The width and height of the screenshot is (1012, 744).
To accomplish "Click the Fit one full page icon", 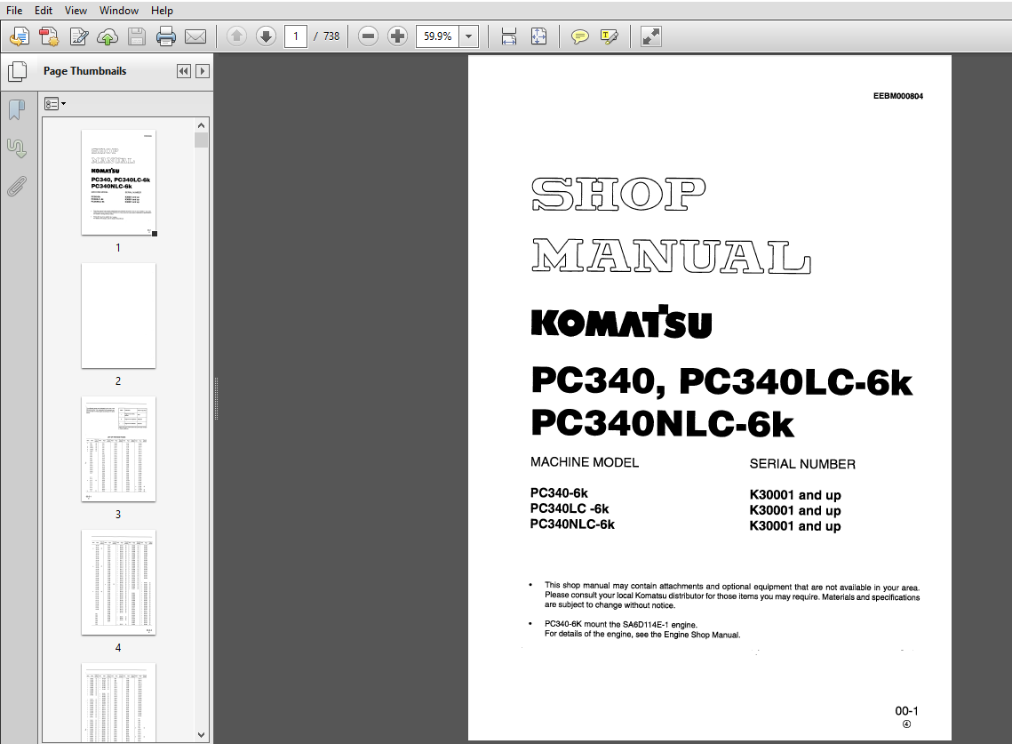I will (538, 36).
